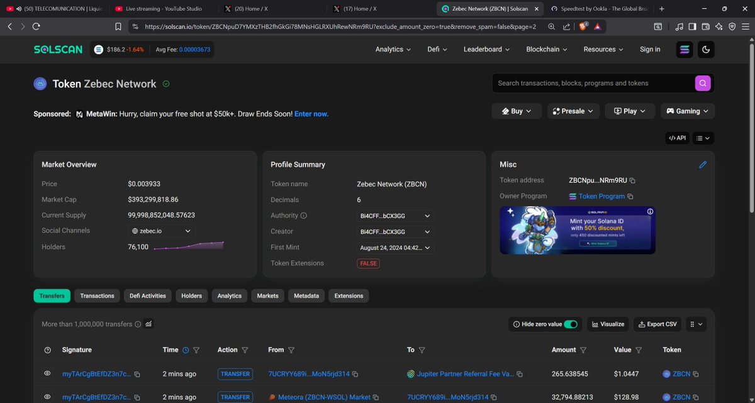Expand the Authority address dropdown
The image size is (755, 403).
[x=395, y=216]
